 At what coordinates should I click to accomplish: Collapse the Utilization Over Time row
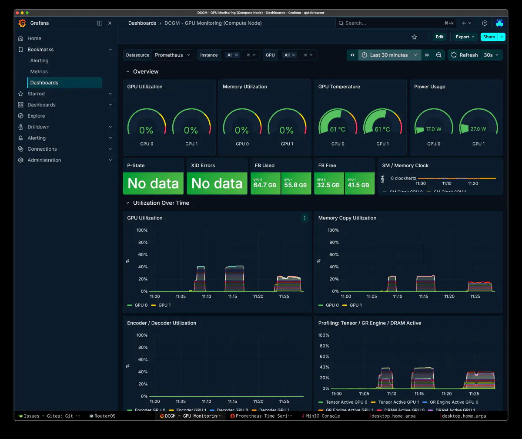[x=128, y=203]
